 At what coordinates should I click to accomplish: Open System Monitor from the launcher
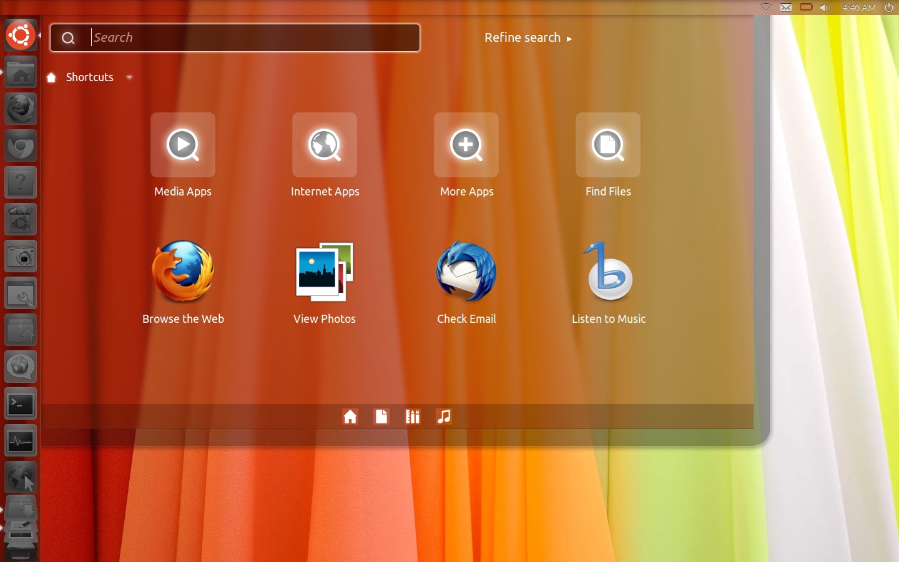[x=21, y=441]
